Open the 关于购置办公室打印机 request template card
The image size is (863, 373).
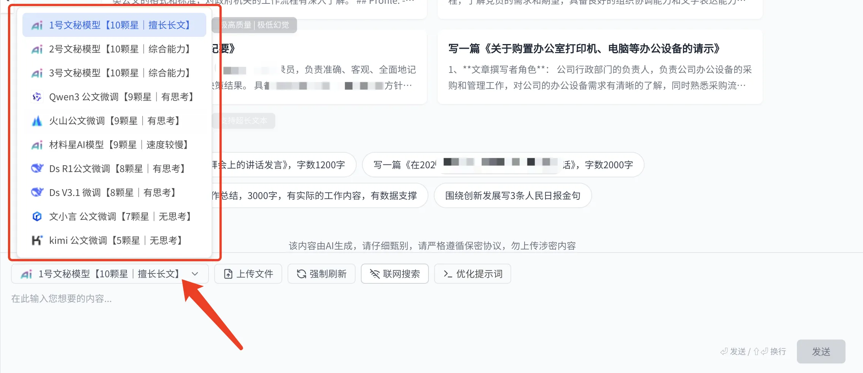coord(600,67)
